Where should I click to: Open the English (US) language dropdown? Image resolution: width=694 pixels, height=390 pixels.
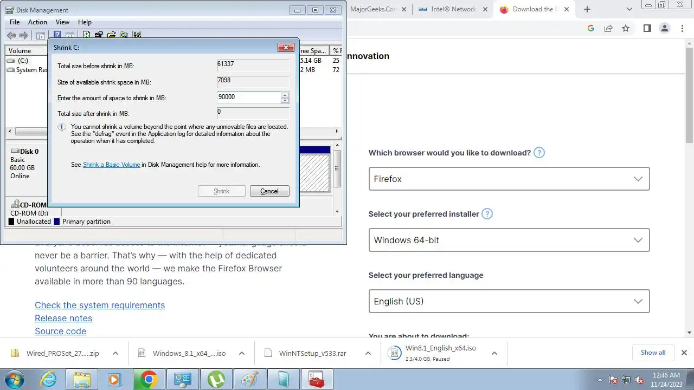tap(509, 301)
